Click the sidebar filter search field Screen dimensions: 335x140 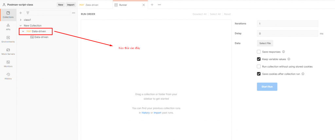[x=47, y=13]
